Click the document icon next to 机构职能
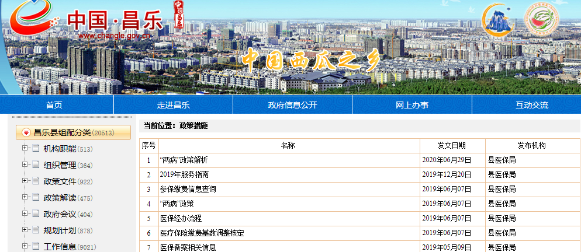This screenshot has width=581, height=252. pos(36,149)
